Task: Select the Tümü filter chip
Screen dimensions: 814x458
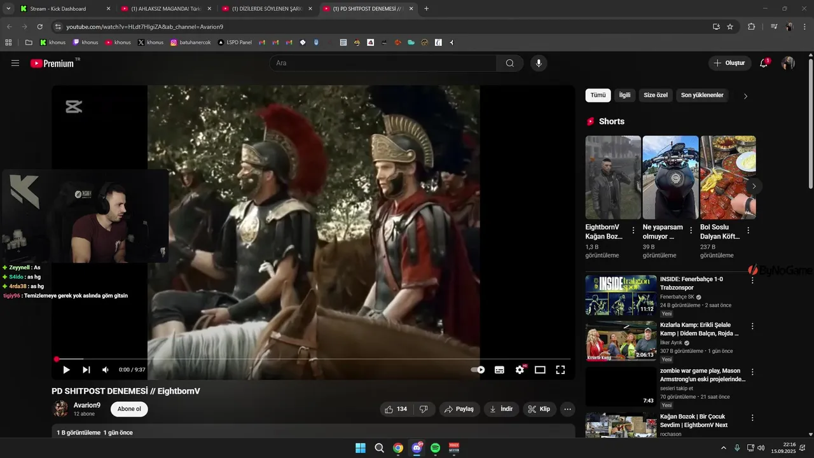Action: coord(598,95)
